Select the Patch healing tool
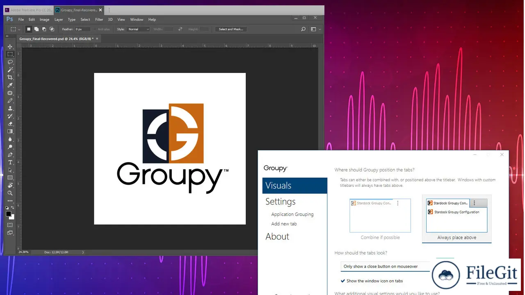Image resolution: width=525 pixels, height=295 pixels. pos(10,93)
